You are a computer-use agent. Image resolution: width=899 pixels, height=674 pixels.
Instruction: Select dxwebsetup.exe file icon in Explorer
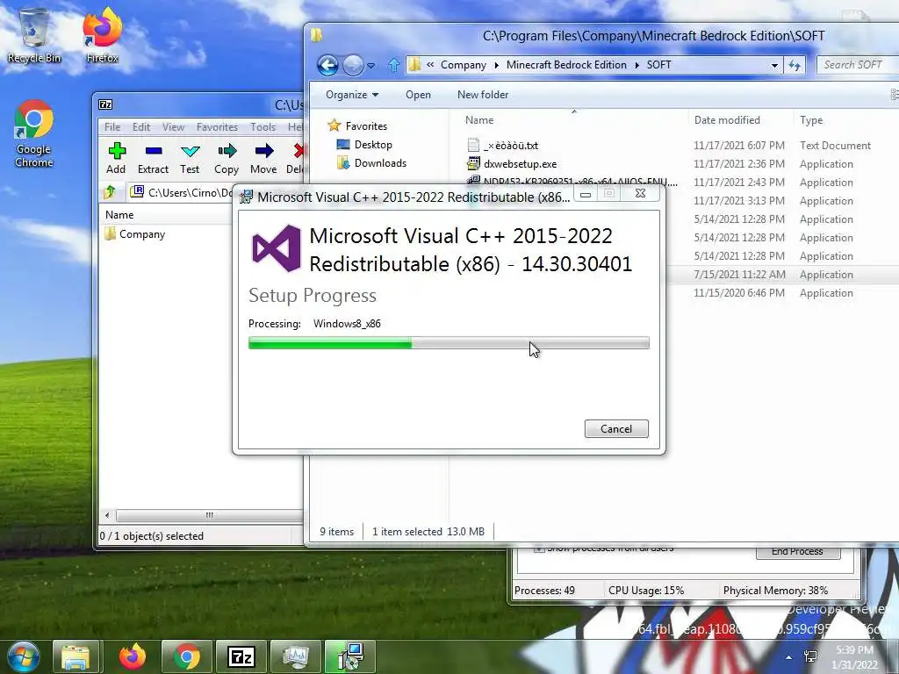[x=473, y=164]
